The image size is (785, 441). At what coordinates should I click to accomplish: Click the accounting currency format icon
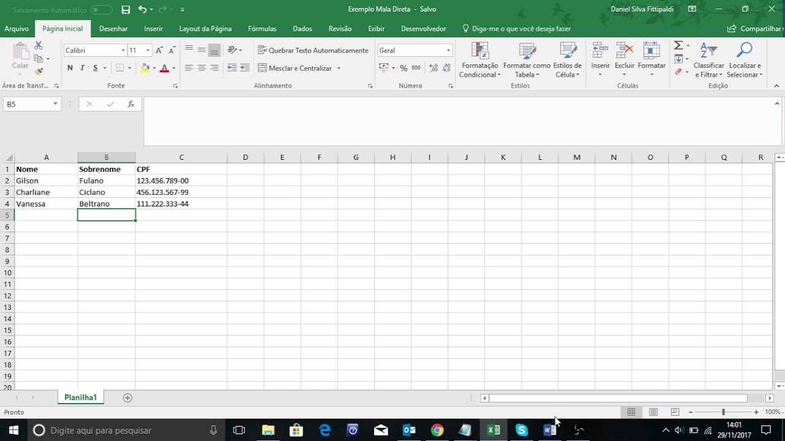coord(384,68)
